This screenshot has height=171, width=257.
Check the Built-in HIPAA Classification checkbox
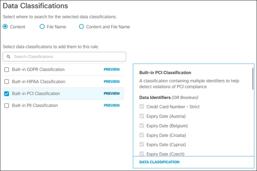click(7, 81)
